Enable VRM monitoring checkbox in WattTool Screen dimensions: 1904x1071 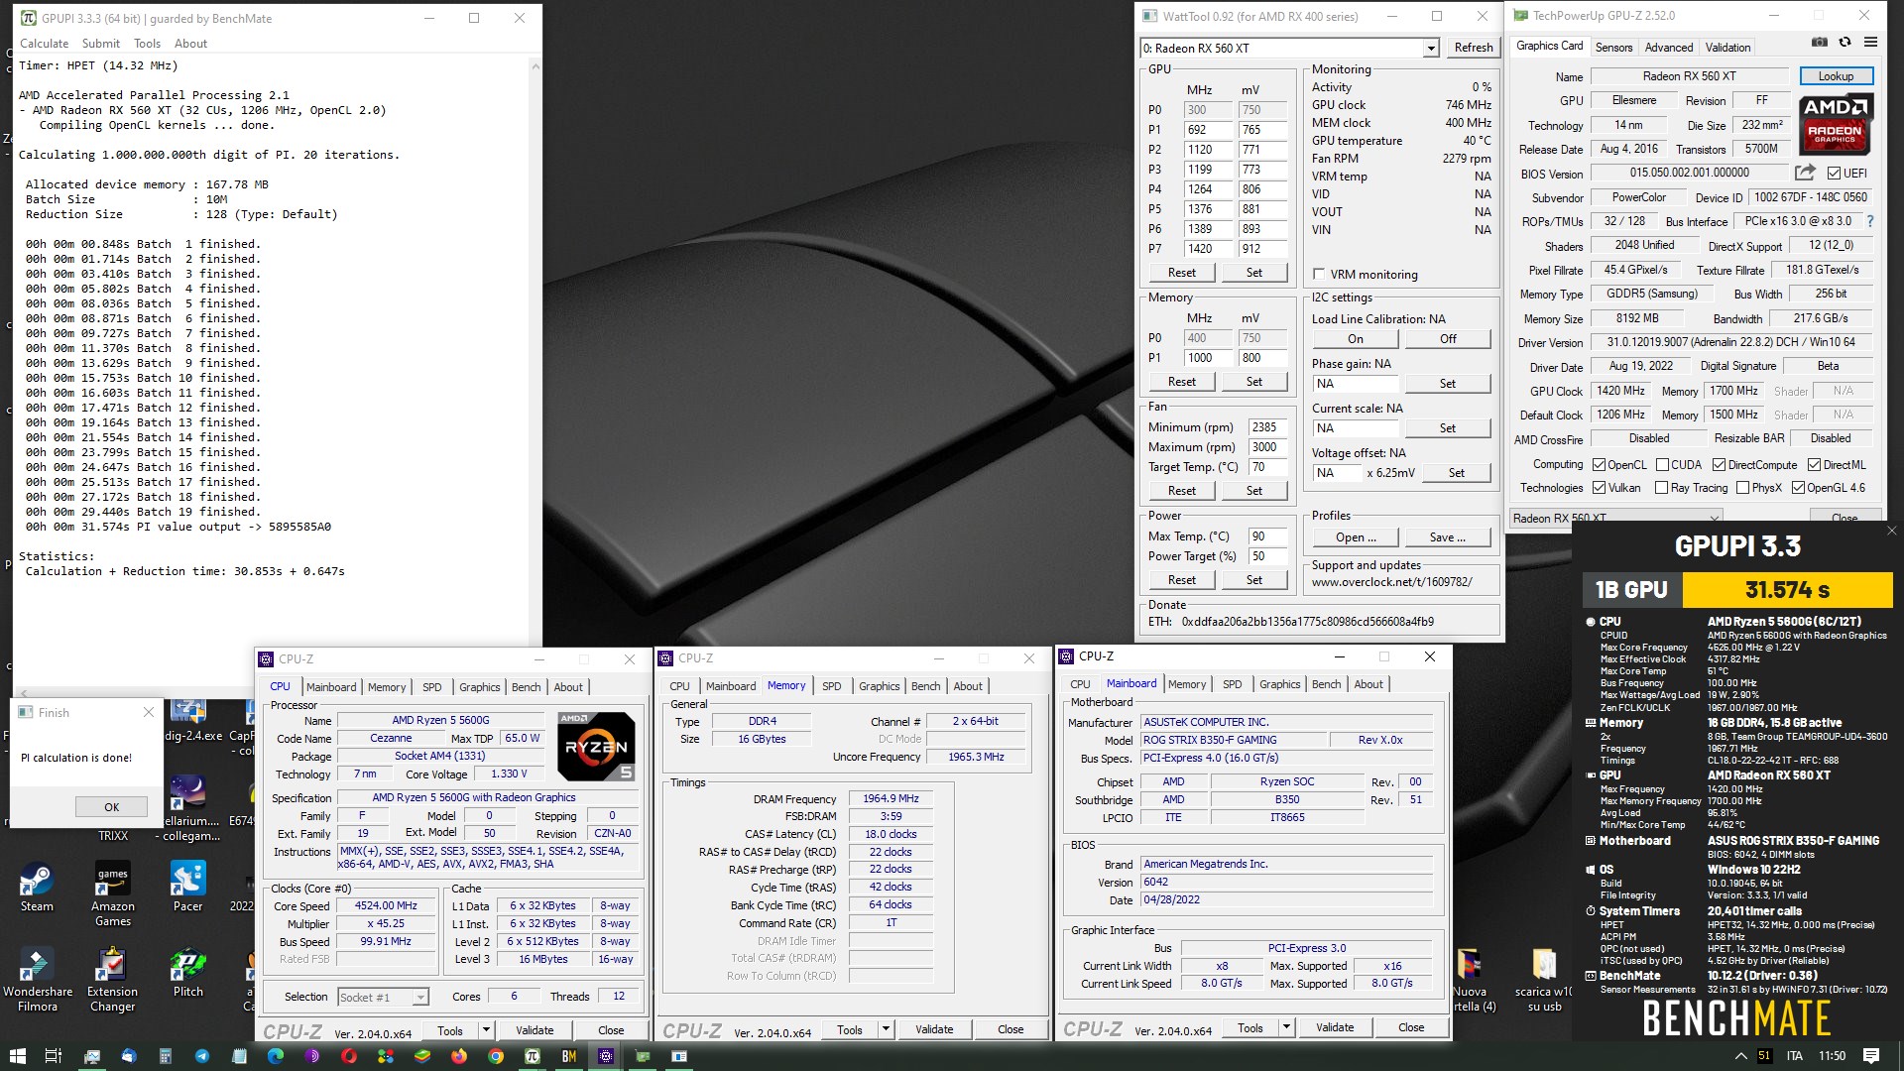(1319, 274)
